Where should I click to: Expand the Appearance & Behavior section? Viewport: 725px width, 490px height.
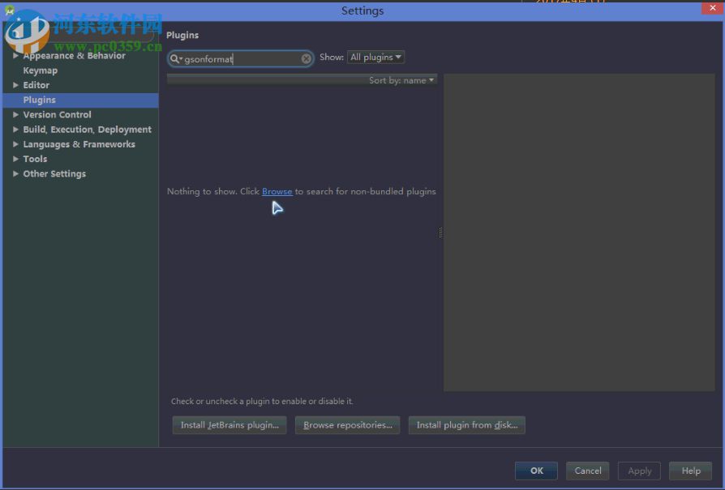pyautogui.click(x=16, y=55)
